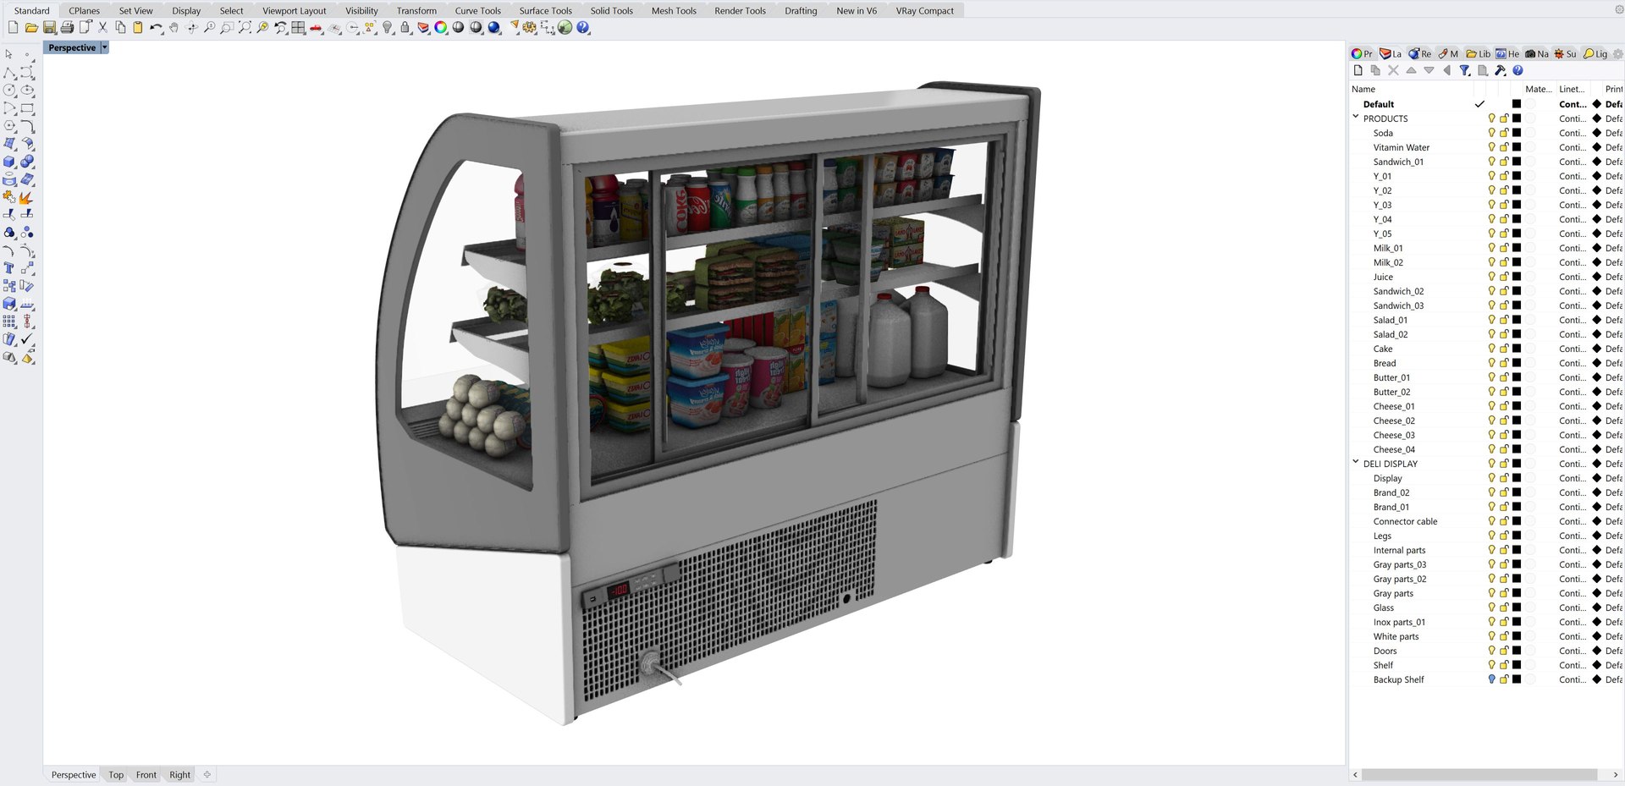Switch to the Top viewport tab
Image resolution: width=1625 pixels, height=786 pixels.
[x=116, y=775]
